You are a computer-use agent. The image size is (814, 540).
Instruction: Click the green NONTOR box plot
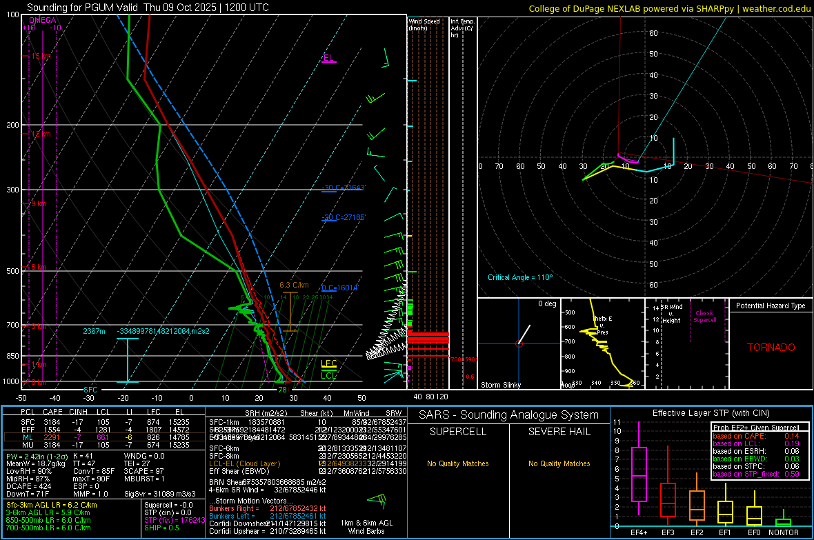coord(784,519)
